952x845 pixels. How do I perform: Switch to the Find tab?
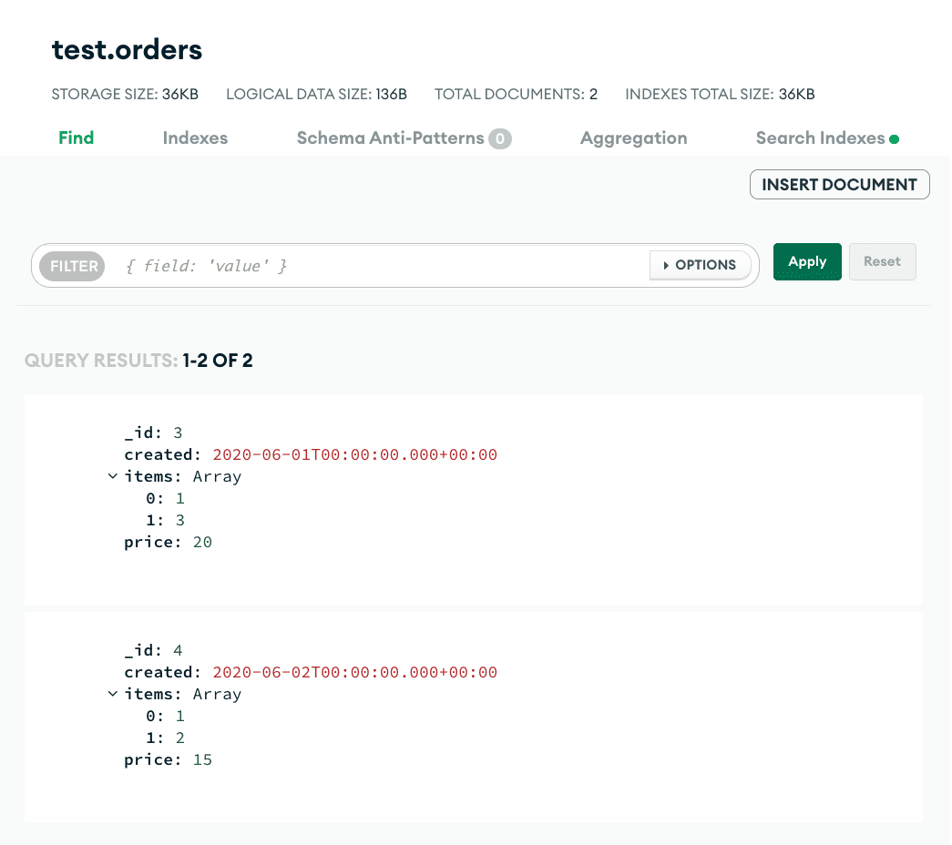(76, 138)
